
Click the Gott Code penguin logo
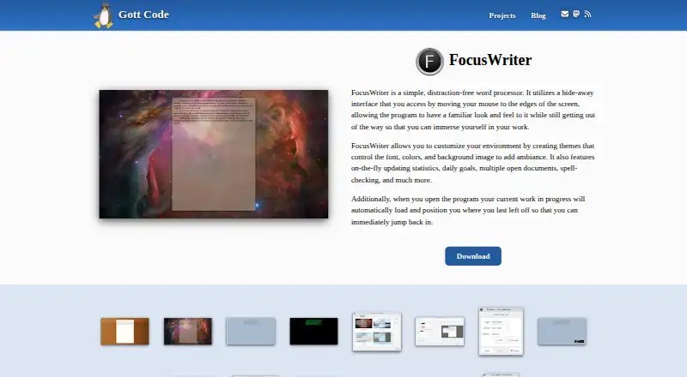pos(103,15)
